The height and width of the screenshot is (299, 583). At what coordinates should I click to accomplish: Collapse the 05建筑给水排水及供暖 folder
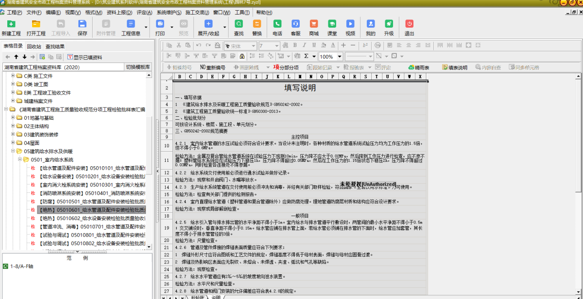coord(13,151)
